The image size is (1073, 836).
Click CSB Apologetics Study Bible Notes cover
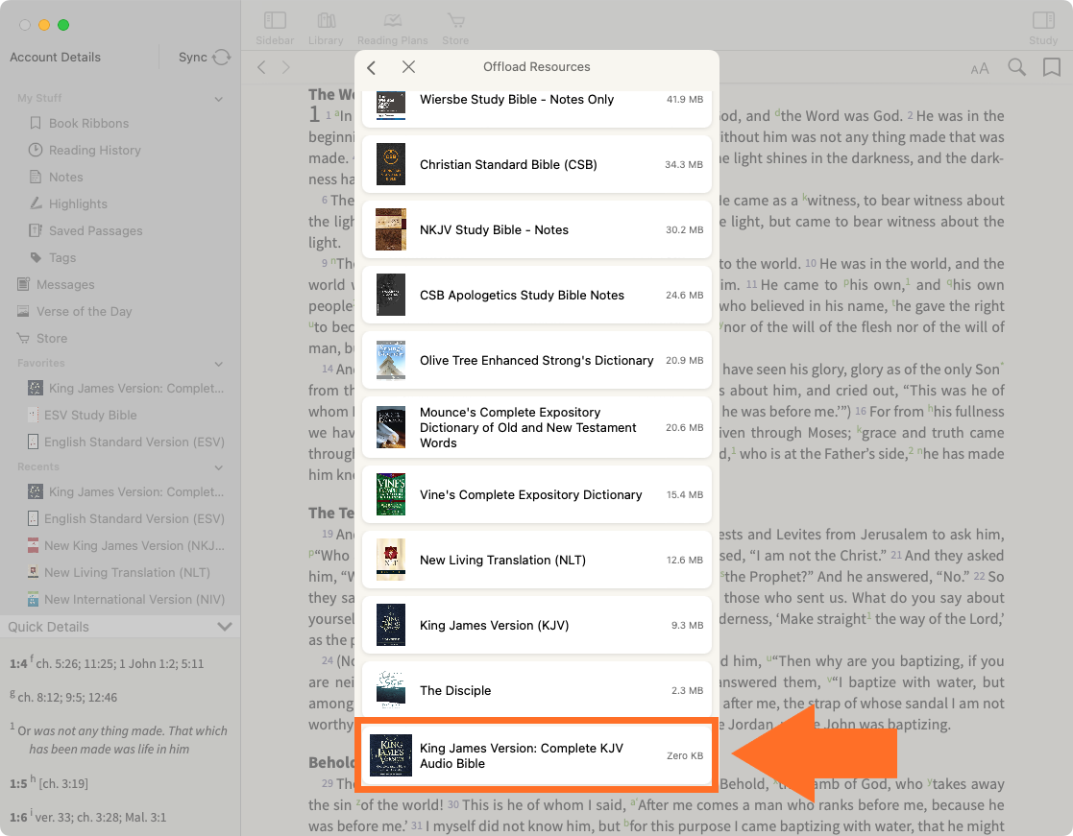pyautogui.click(x=391, y=295)
